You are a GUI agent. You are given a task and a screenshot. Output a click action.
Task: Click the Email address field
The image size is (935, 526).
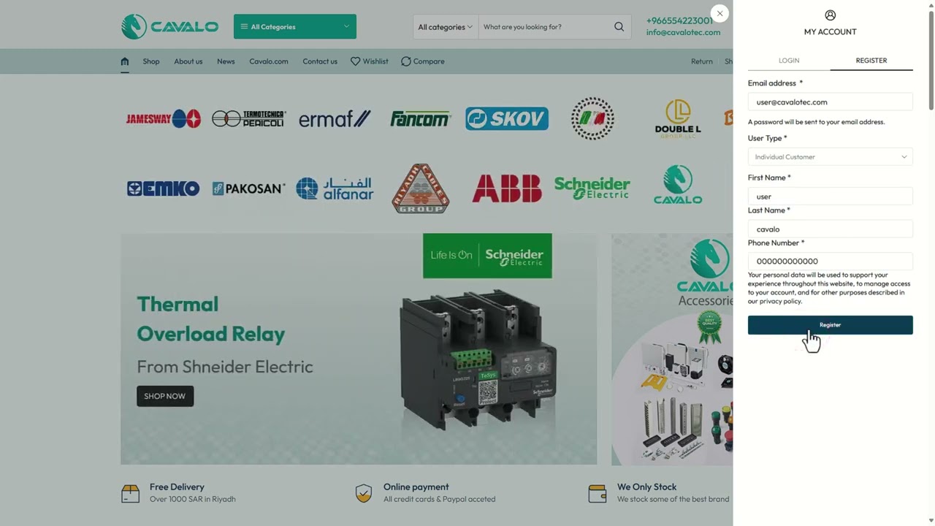831,102
